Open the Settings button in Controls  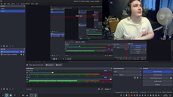[x=158, y=85]
